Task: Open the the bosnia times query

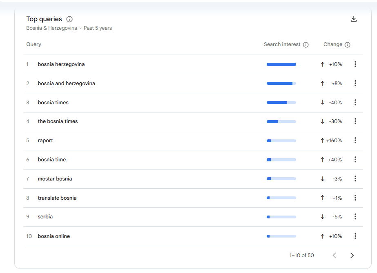Action: (x=58, y=121)
